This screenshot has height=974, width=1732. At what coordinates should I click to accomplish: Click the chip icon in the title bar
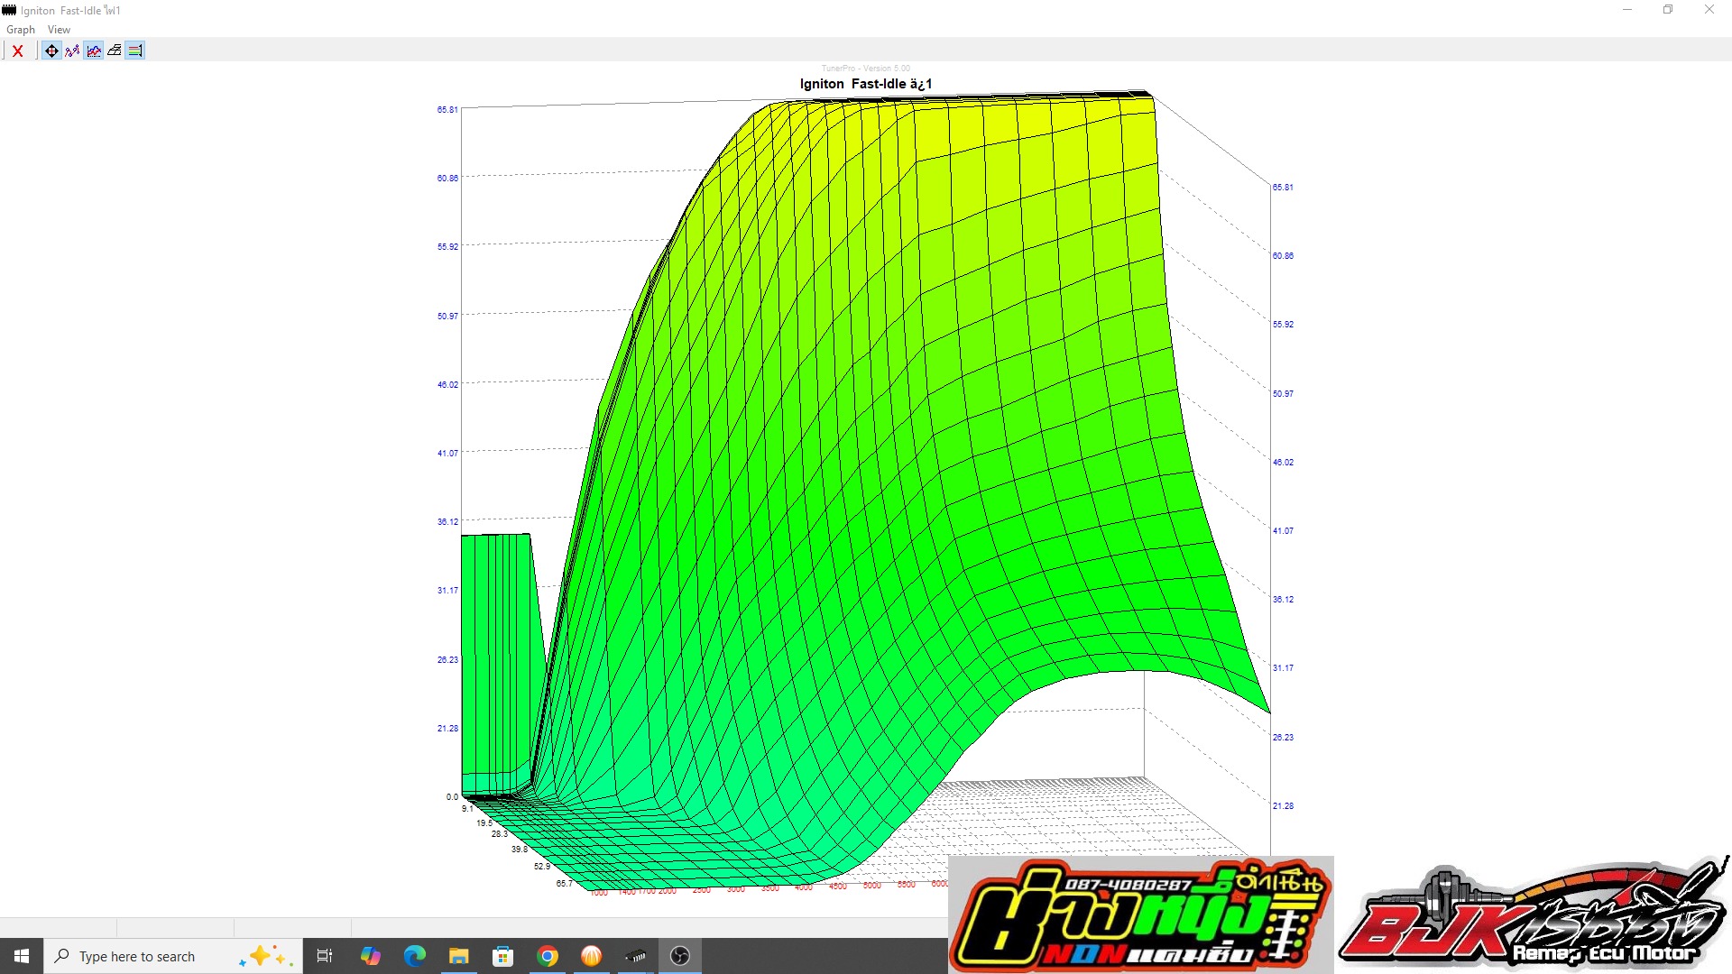[9, 10]
